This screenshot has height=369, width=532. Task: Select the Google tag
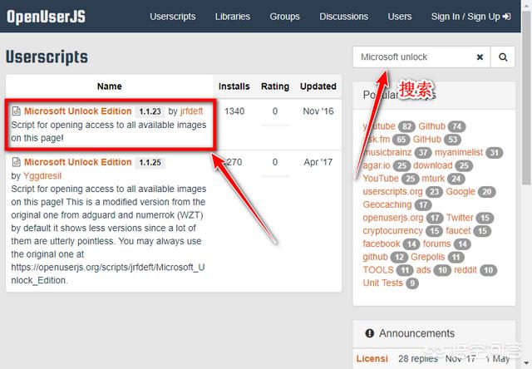[x=460, y=192]
